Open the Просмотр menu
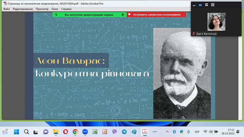Viewport: 244px width, 137px height. click(42, 9)
